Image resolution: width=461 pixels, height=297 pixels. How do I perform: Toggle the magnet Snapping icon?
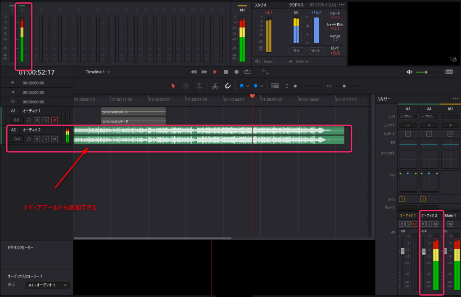pos(228,85)
